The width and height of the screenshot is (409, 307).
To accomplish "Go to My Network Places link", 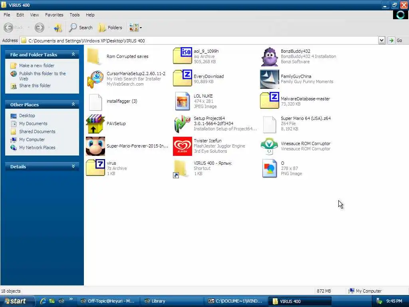I will (37, 148).
